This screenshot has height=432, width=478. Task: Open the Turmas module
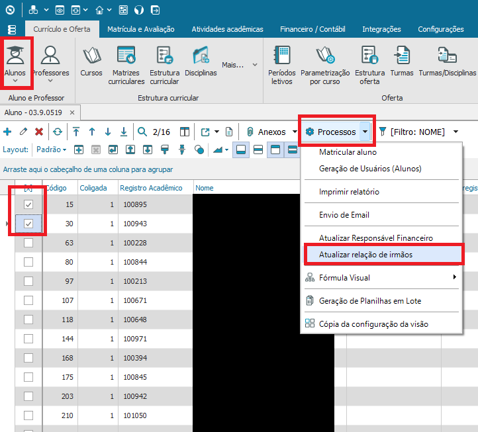[x=402, y=61]
